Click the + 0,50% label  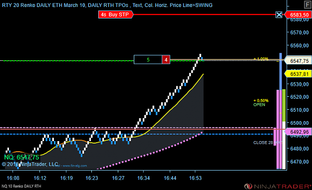click(x=261, y=101)
